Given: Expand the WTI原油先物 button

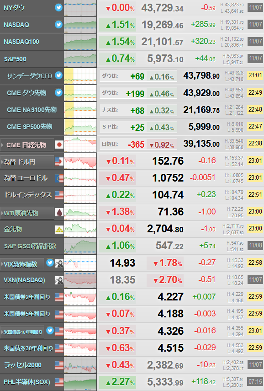Looking at the screenshot, I should (x=27, y=213).
